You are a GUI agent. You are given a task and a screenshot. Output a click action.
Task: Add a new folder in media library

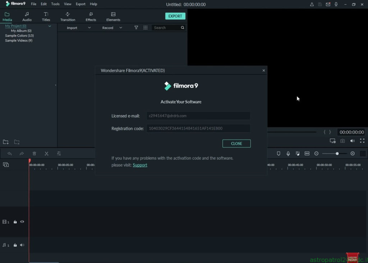click(6, 142)
